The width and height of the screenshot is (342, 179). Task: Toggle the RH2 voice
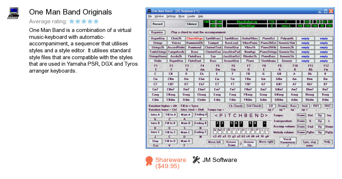(x=327, y=106)
